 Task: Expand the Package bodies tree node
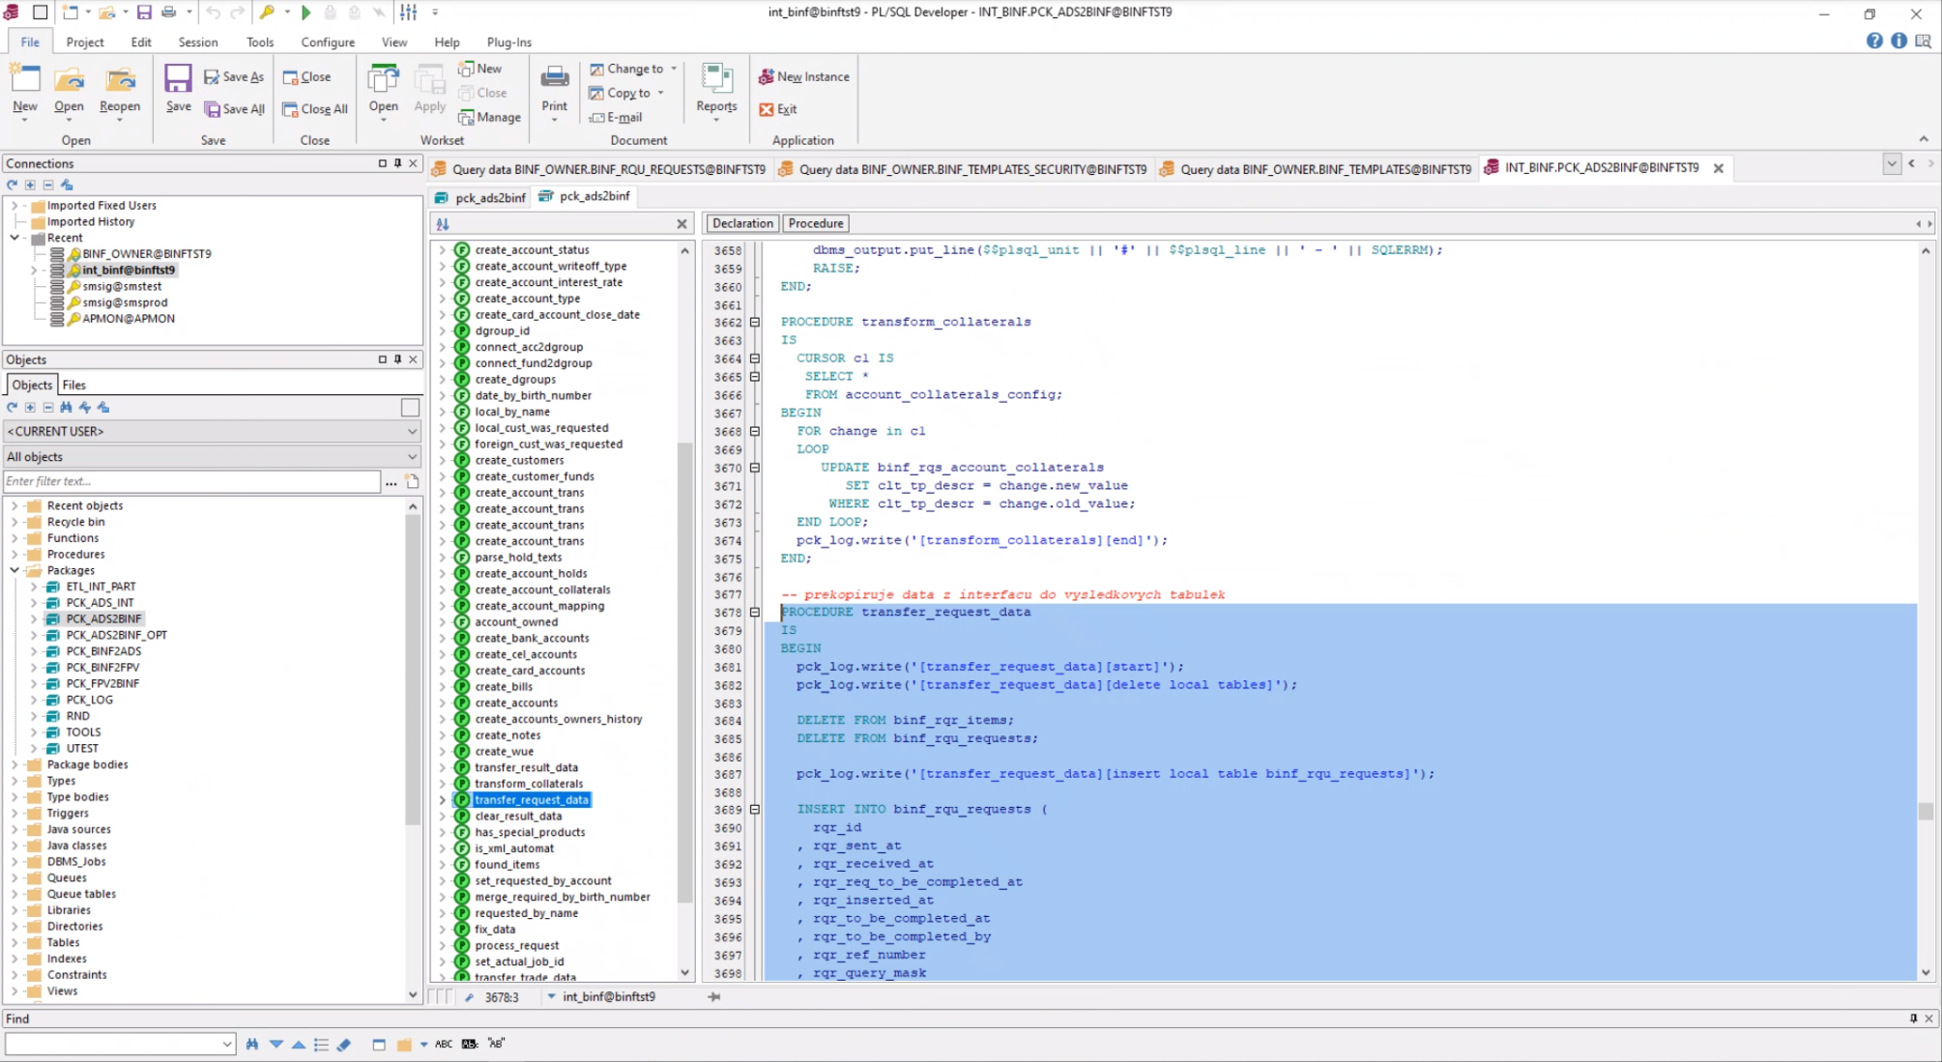(13, 763)
